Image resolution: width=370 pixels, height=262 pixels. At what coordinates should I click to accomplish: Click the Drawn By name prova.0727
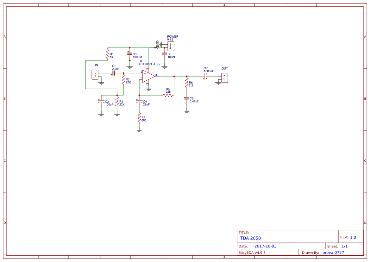point(333,253)
